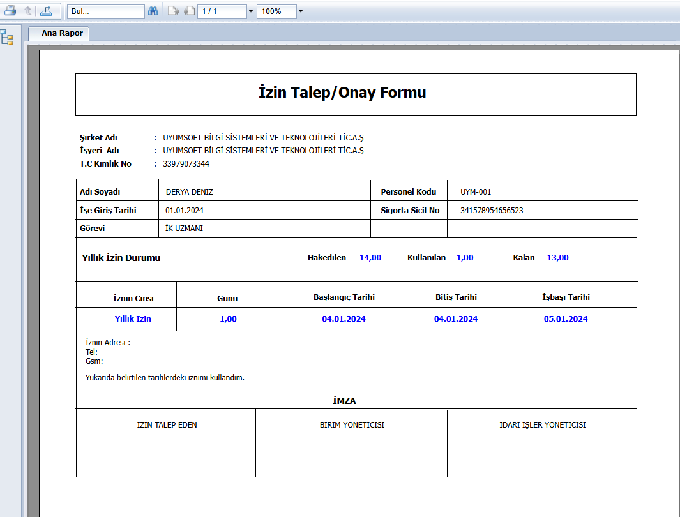This screenshot has height=517, width=680.
Task: Click the binoculars search icon
Action: (153, 11)
